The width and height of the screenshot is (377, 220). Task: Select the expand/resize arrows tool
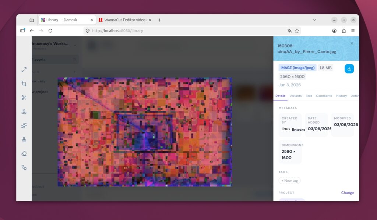[24, 70]
